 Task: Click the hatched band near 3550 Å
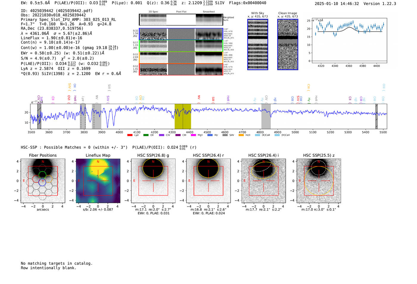[x=39, y=116]
